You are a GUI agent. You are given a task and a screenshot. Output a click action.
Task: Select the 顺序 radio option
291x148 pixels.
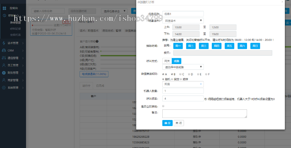(181, 79)
